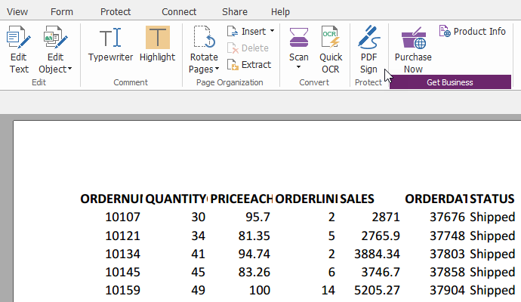521x302 pixels.
Task: Click the Get Business banner
Action: 450,82
